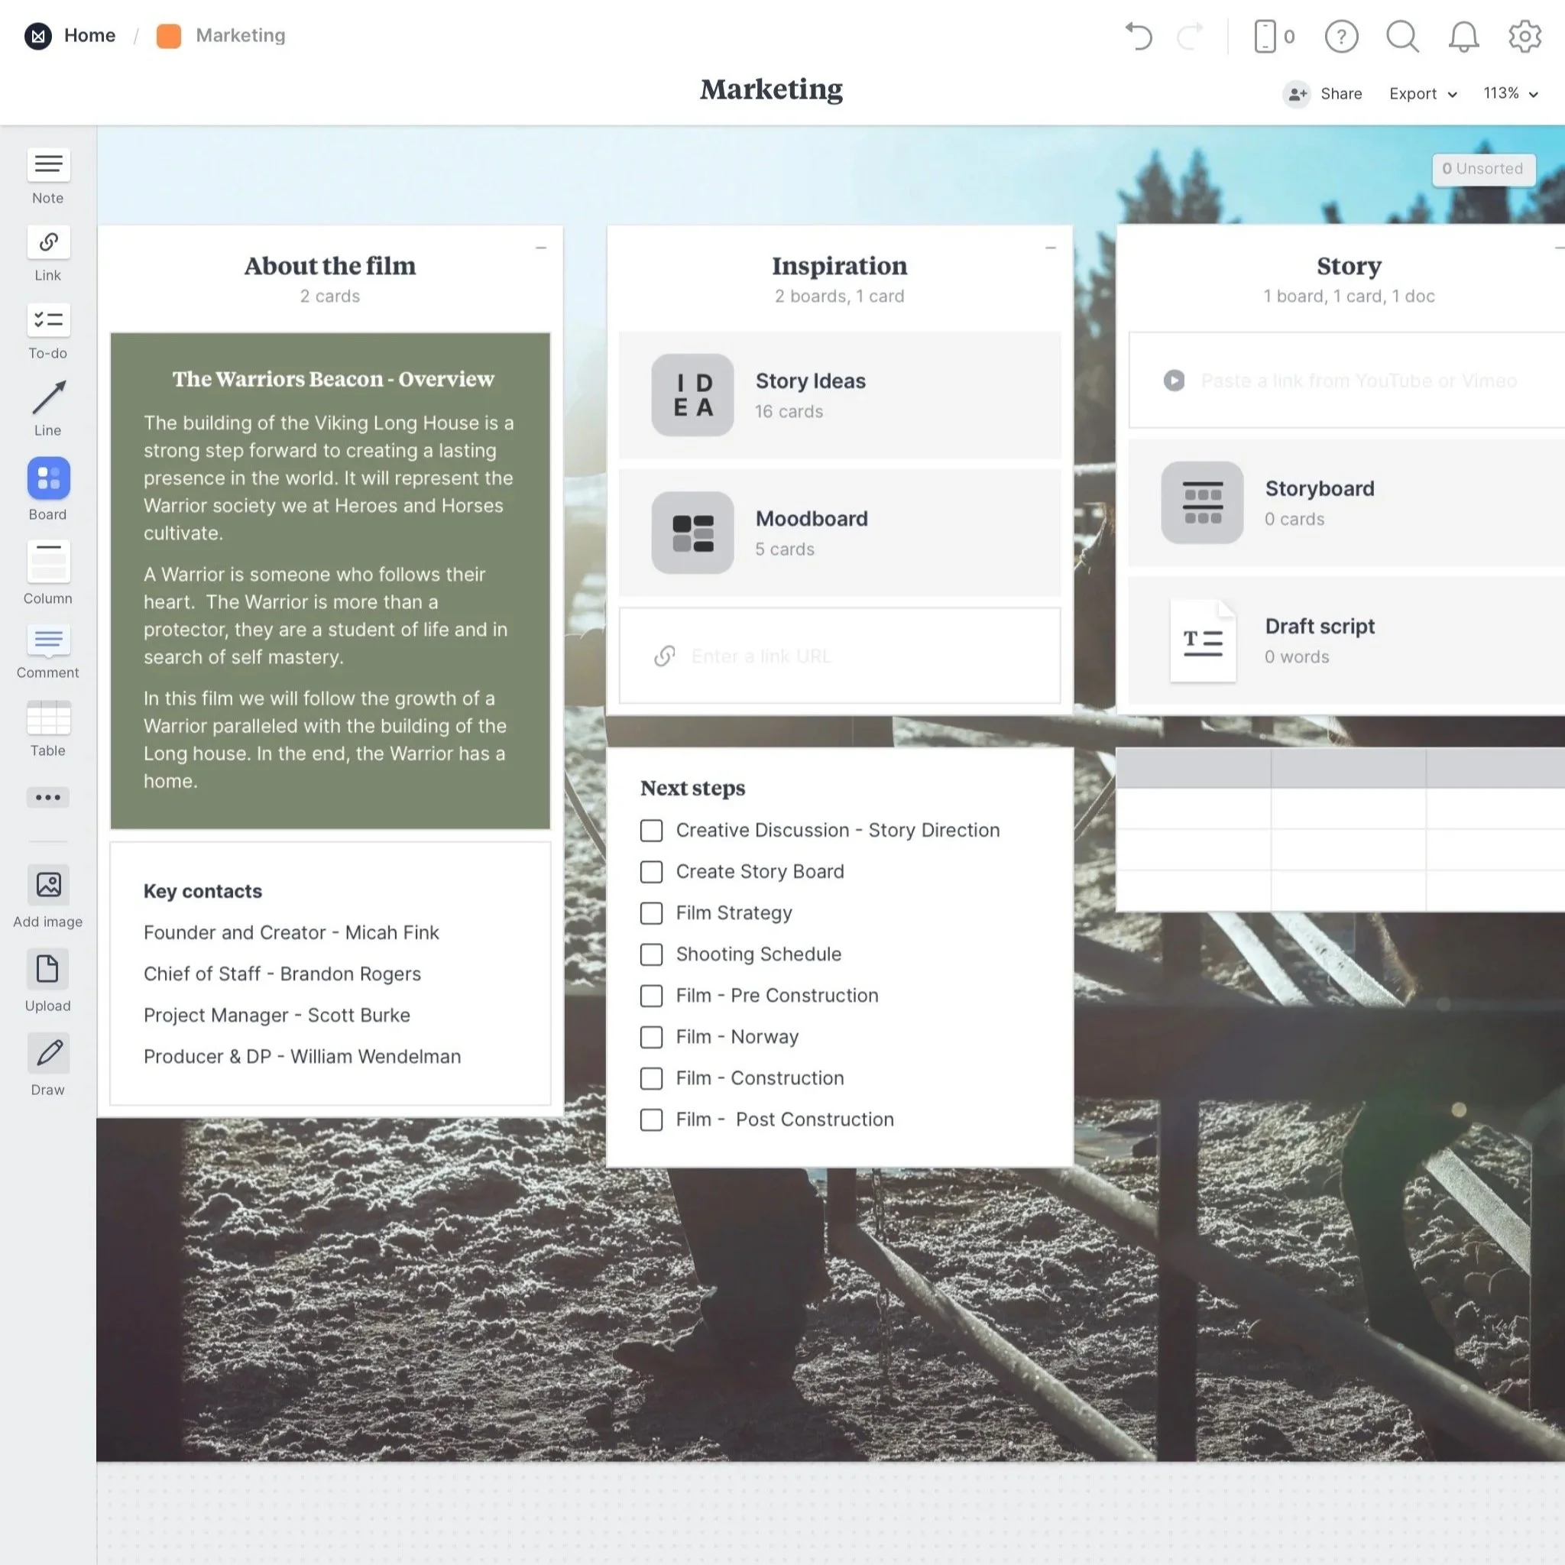Open the Unsorted cards tray
This screenshot has width=1565, height=1565.
tap(1482, 170)
